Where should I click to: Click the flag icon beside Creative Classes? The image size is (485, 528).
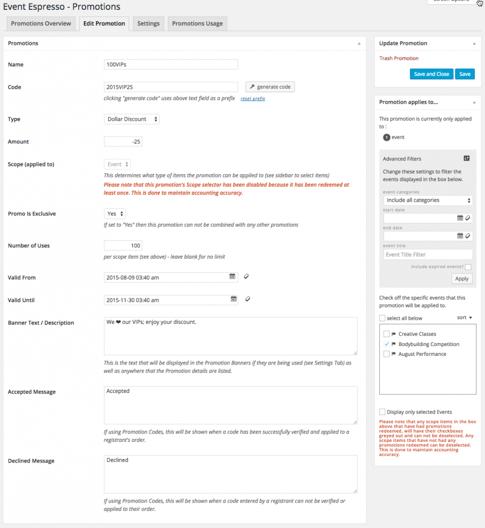(x=393, y=334)
